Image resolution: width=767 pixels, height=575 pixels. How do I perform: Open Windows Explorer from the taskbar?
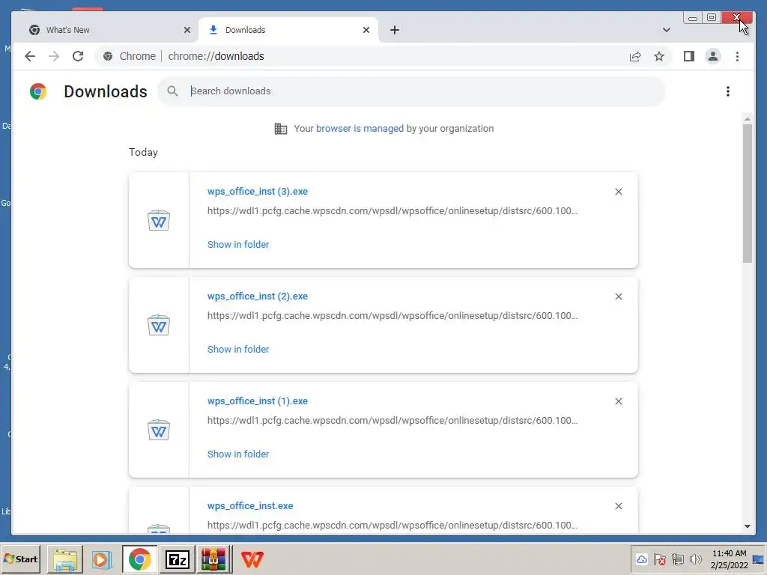[x=66, y=559]
